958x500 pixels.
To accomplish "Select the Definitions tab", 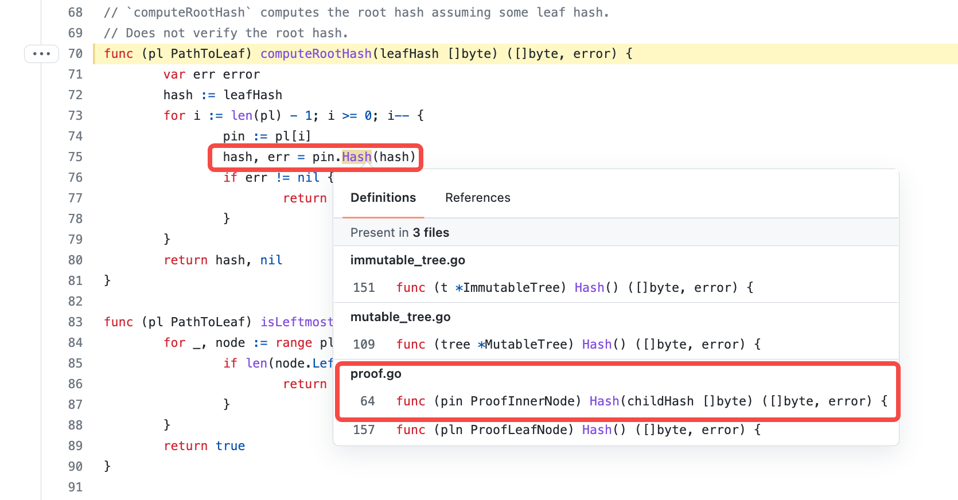I will pos(383,198).
